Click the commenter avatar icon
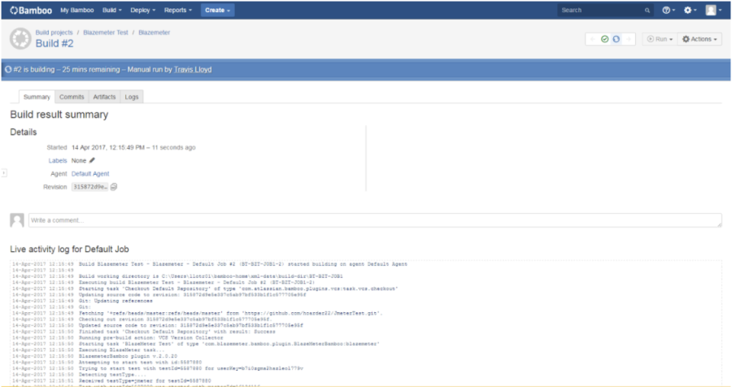 pyautogui.click(x=16, y=220)
